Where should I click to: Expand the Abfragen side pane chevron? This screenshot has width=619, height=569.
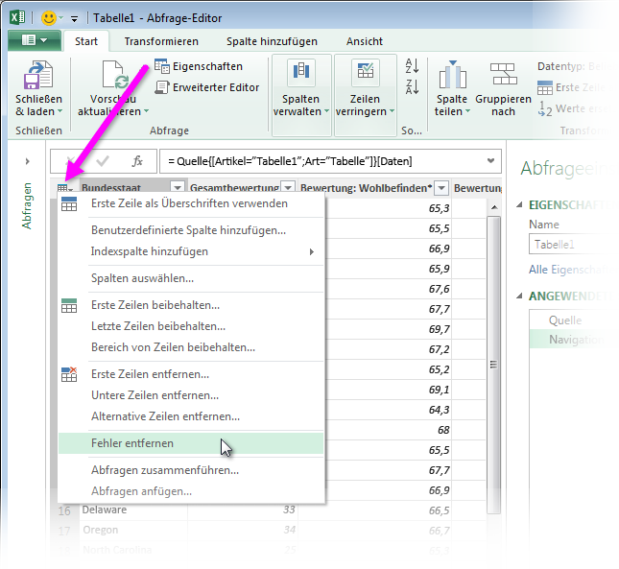27,161
